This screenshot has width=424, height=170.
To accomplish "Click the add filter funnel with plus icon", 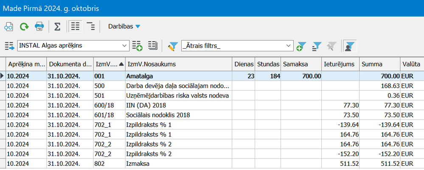I will [x=301, y=46].
